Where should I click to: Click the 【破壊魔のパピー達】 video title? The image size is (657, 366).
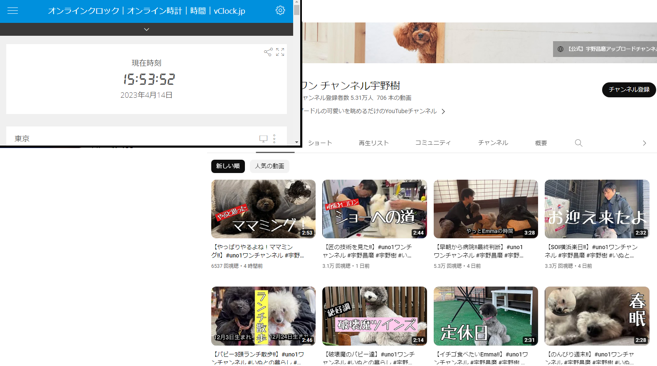click(368, 358)
